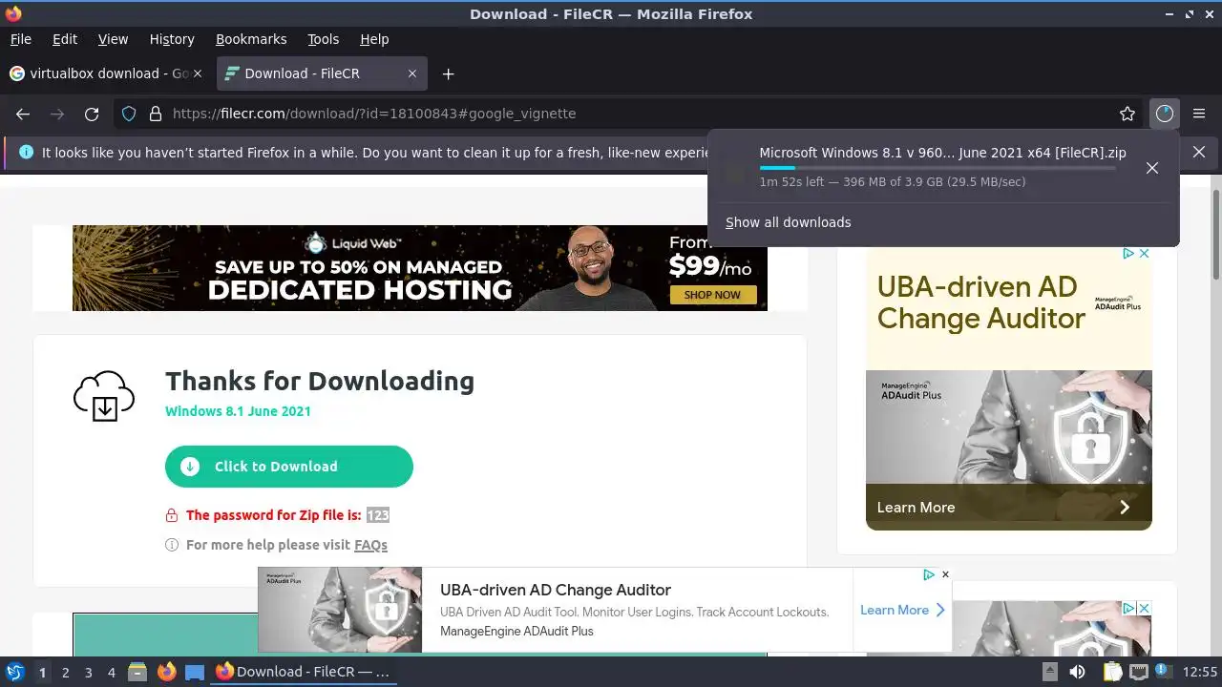
Task: Click Learn More on sidebar ADAudit ad
Action: coord(1009,508)
